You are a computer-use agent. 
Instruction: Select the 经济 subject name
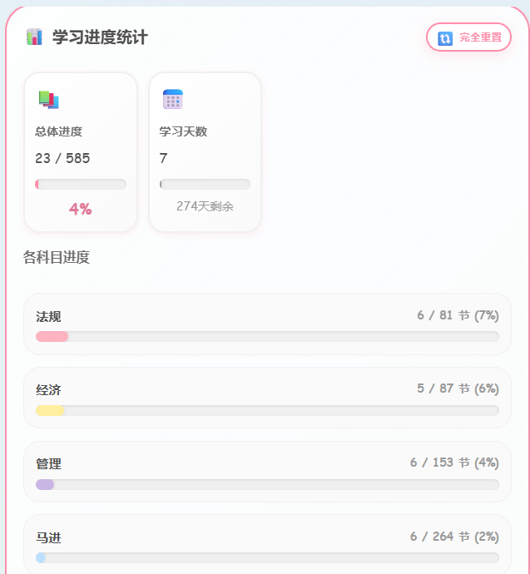tap(48, 390)
